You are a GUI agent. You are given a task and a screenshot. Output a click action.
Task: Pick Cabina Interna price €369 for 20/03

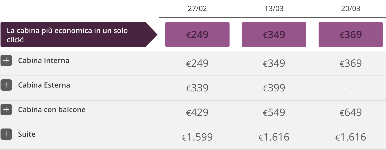pyautogui.click(x=351, y=63)
